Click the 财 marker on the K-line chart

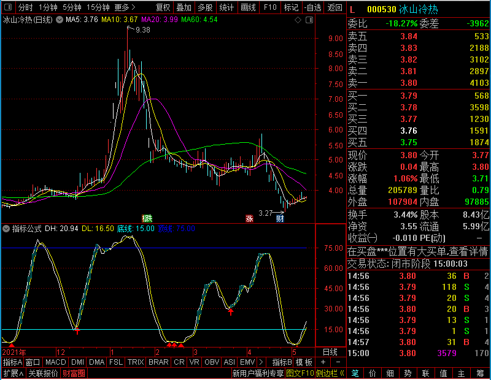280,218
